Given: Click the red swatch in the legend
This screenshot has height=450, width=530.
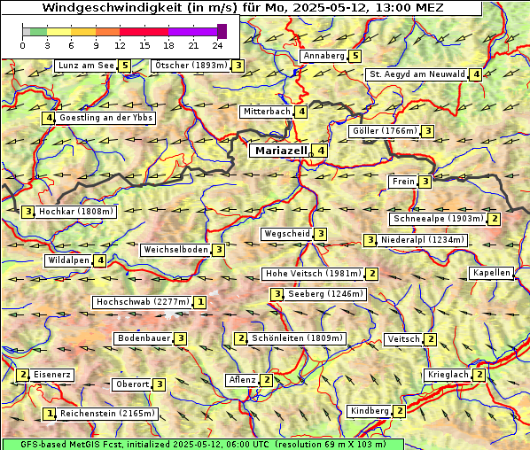Looking at the screenshot, I should pos(144,32).
